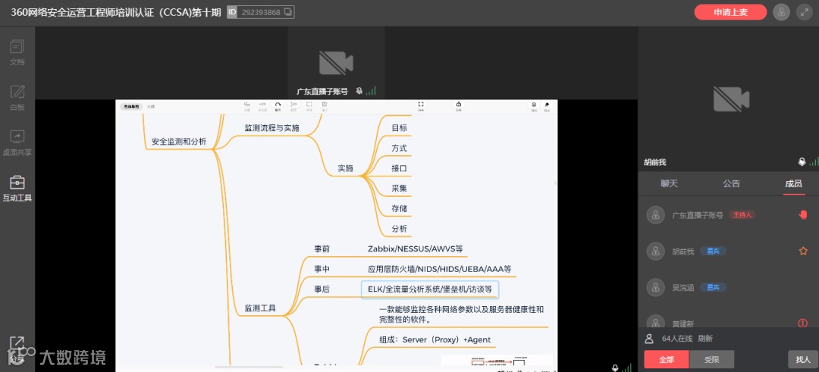
Task: Click the star icon beside 胡前我
Action: 803,251
